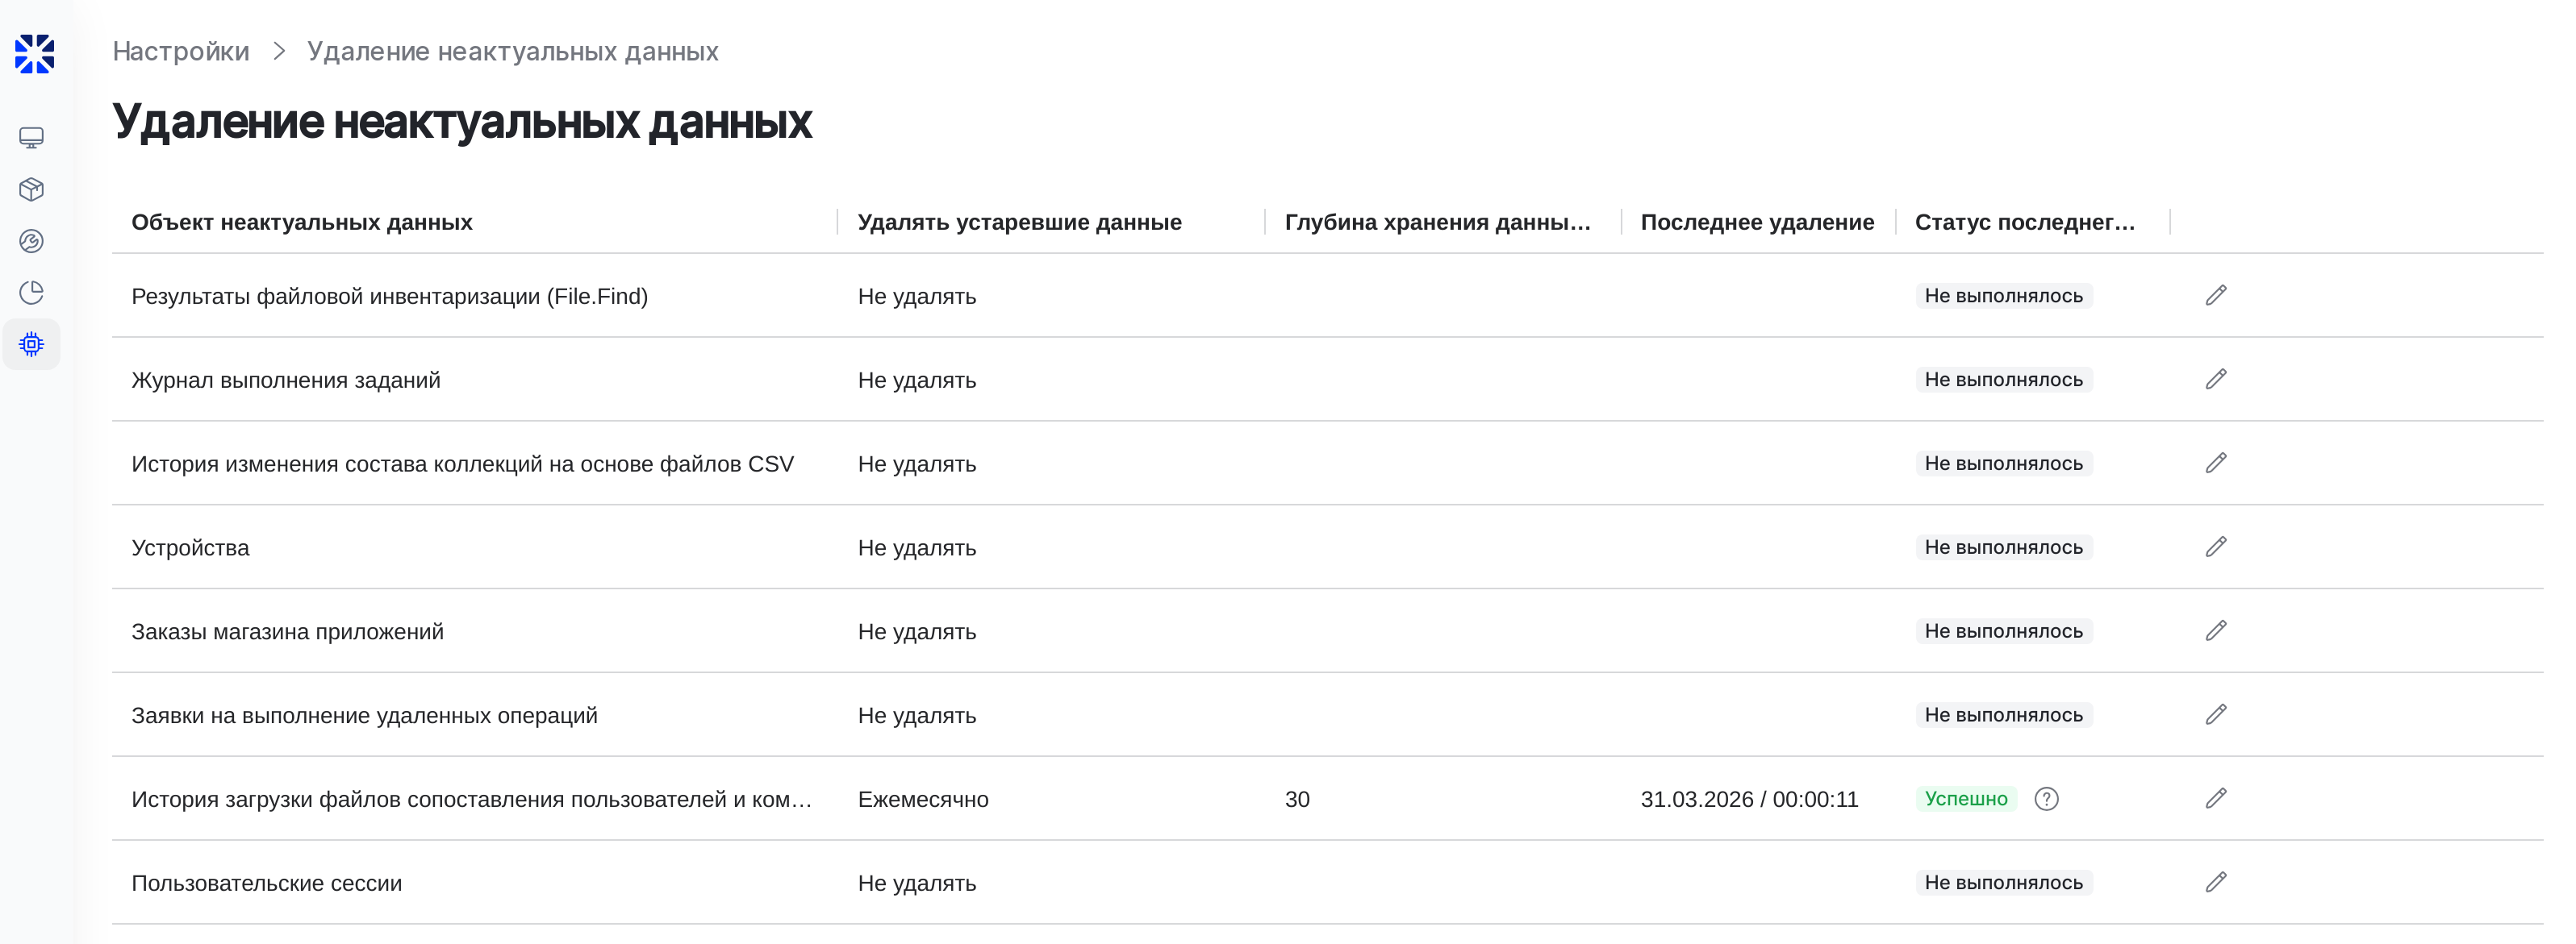This screenshot has width=2576, height=944.
Task: Open the pie chart reports sidebar icon
Action: [32, 293]
